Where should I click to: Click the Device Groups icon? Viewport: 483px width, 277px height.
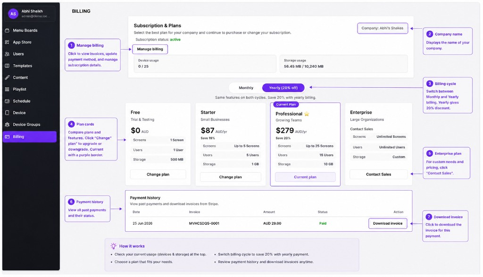7,125
